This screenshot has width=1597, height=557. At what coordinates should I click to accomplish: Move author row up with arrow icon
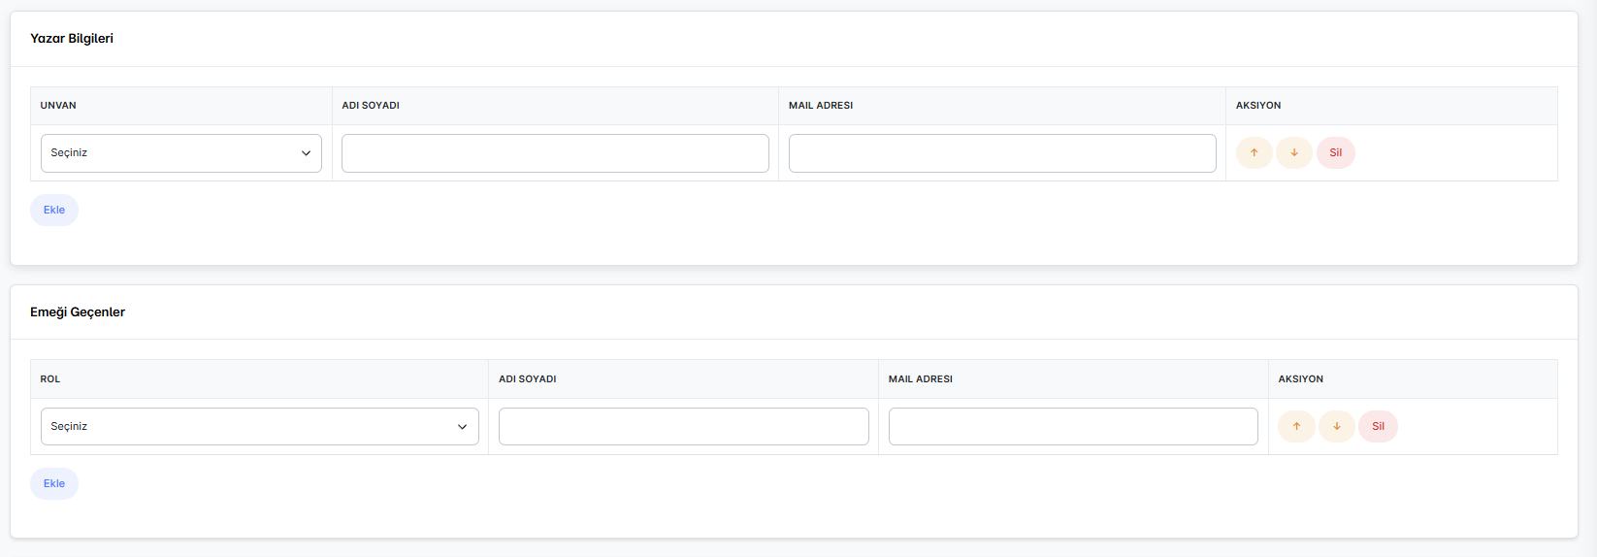point(1254,153)
